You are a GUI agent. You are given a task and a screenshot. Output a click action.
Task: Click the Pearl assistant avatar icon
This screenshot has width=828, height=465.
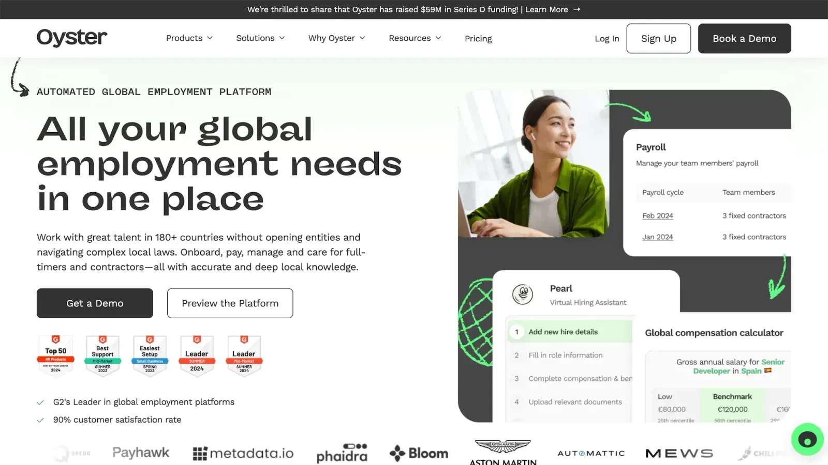click(523, 295)
